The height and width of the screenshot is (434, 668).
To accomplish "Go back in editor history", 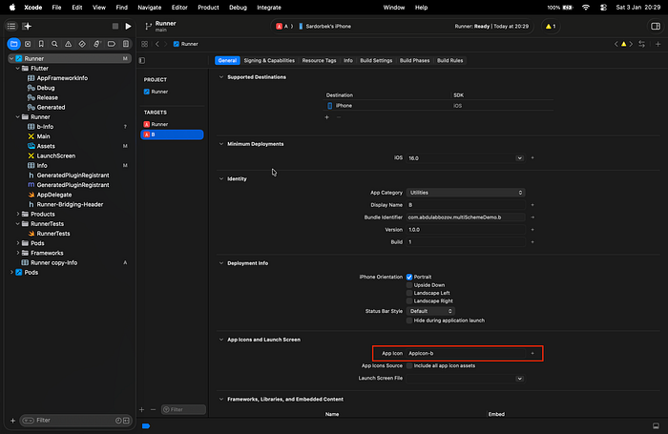I will [157, 44].
